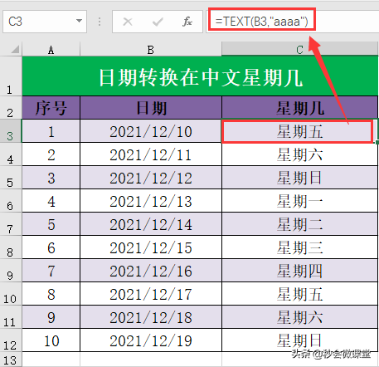Click the formula bar with the TEXT formula
The width and height of the screenshot is (379, 367).
tap(293, 22)
